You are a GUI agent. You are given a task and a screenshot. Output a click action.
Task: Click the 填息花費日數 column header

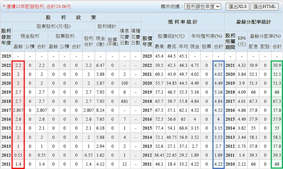click(x=124, y=37)
